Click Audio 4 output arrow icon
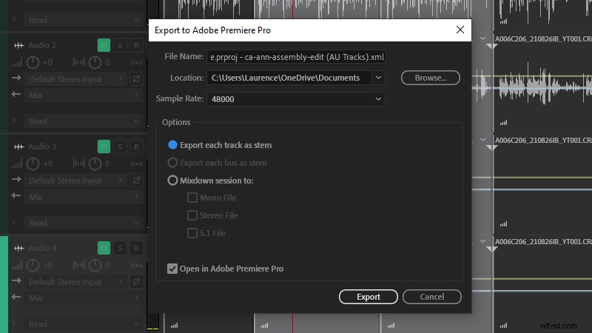This screenshot has width=592, height=333. click(16, 297)
